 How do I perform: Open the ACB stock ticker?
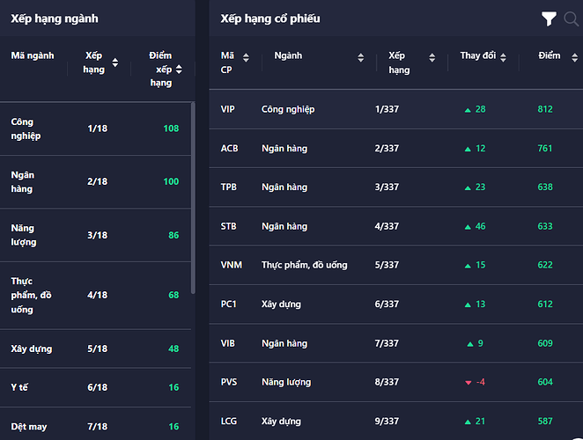229,149
